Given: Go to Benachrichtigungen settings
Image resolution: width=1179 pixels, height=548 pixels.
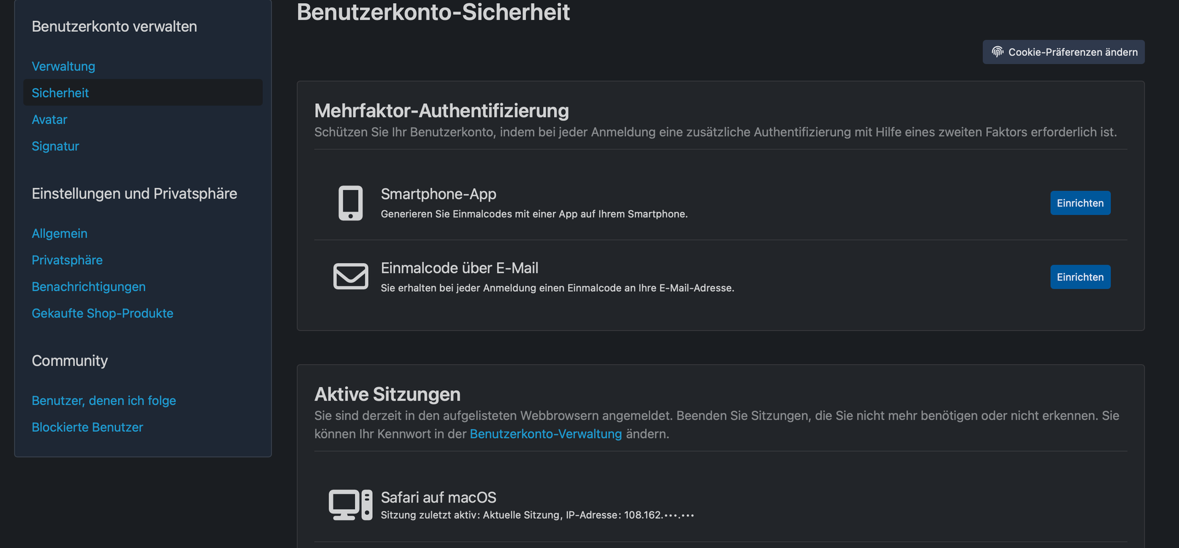Looking at the screenshot, I should [88, 287].
